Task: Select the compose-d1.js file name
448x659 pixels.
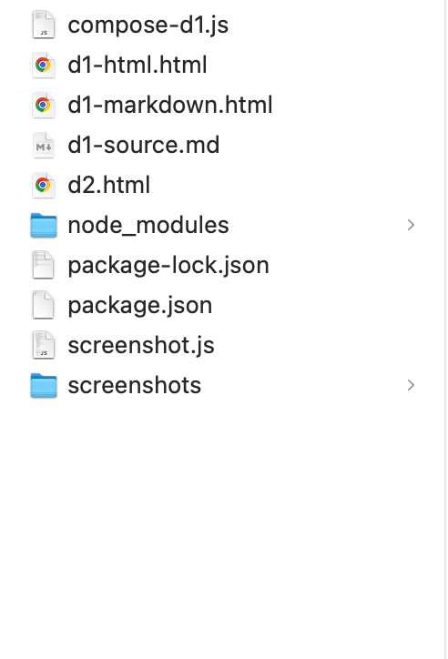Action: (148, 25)
